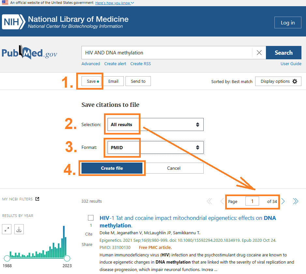Go to the next results page arrow
Screen dimensions: 306x274
(x=283, y=201)
